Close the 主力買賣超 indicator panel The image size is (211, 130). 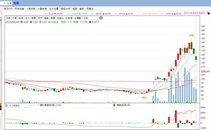(x=7, y=105)
